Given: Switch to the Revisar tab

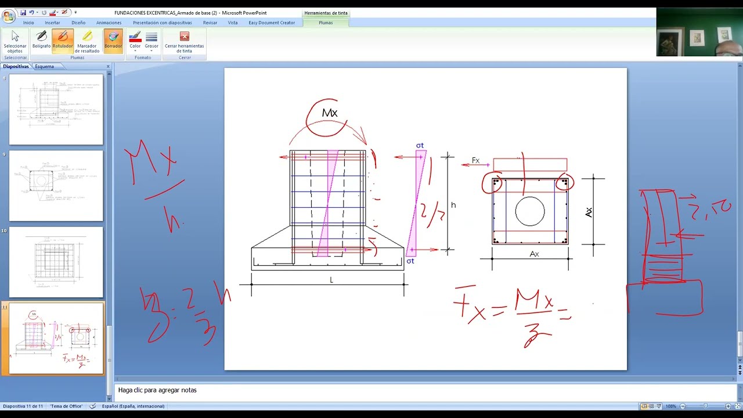Looking at the screenshot, I should [x=210, y=23].
